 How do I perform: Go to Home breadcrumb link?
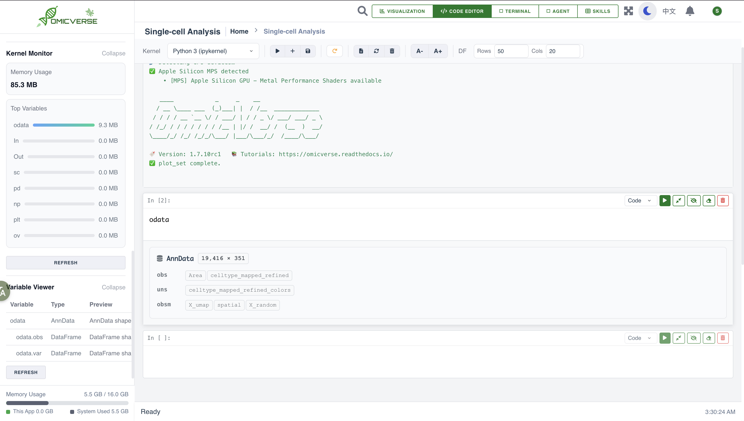(x=239, y=31)
